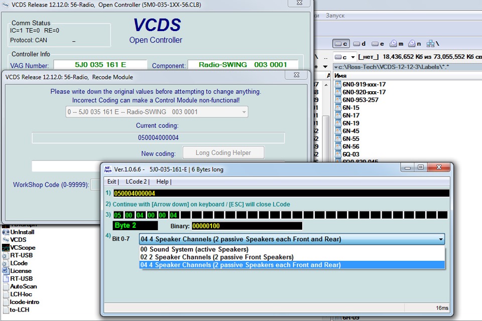Close the Recode Module dialog
This screenshot has height=321, width=482.
(x=296, y=75)
